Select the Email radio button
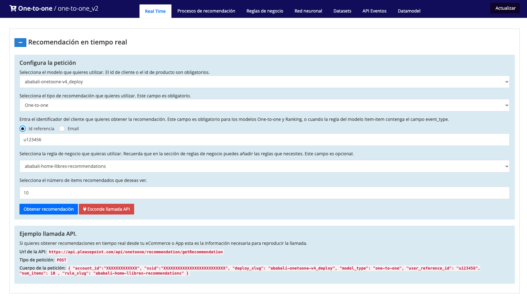 point(62,129)
